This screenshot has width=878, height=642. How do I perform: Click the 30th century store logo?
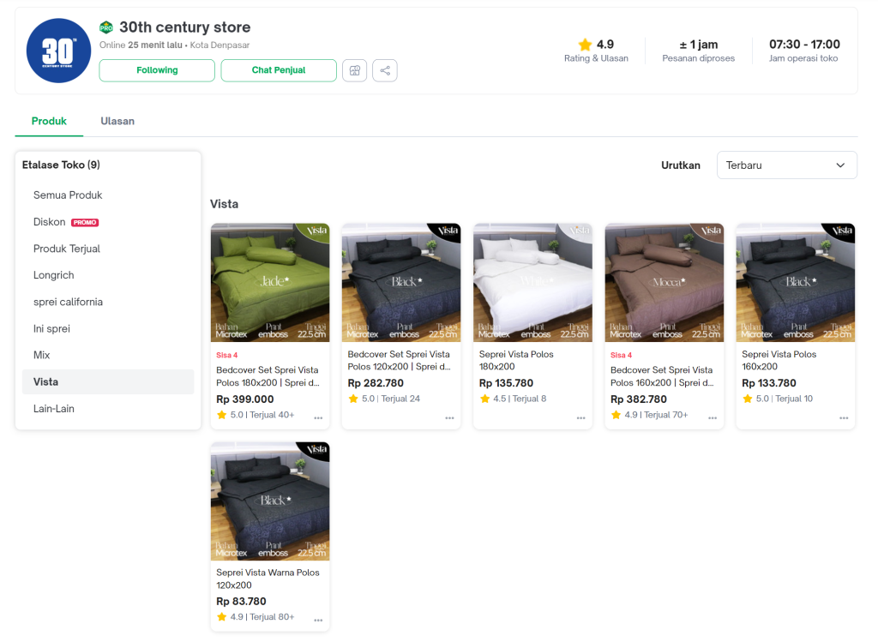58,51
